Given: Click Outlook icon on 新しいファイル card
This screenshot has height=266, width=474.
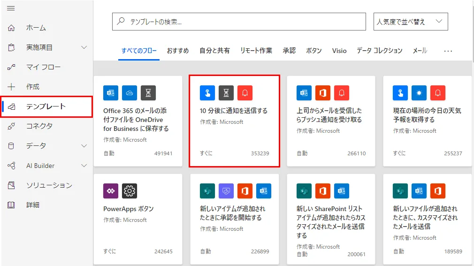Looking at the screenshot, I should [x=419, y=191].
